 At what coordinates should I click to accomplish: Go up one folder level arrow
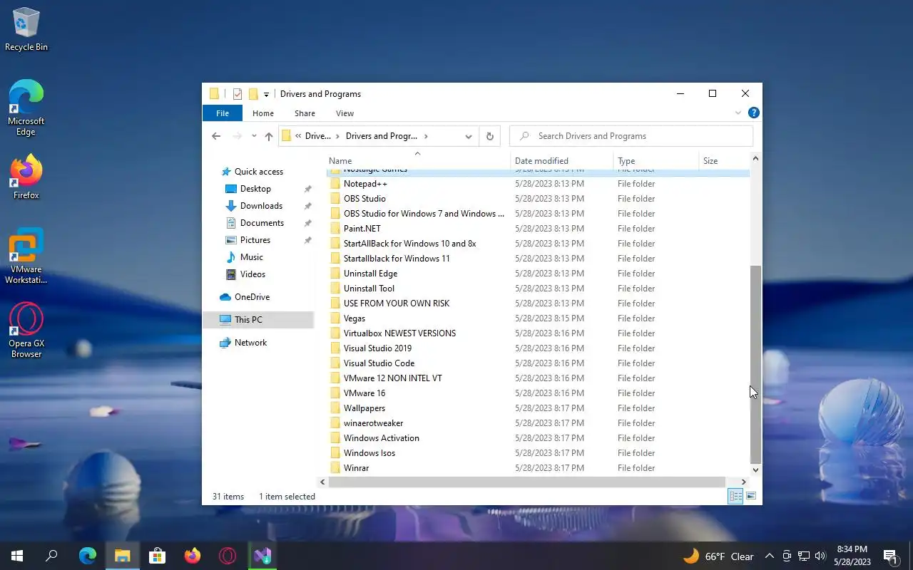pyautogui.click(x=268, y=136)
